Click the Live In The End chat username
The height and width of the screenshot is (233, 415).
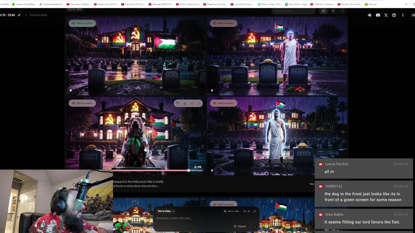[337, 164]
